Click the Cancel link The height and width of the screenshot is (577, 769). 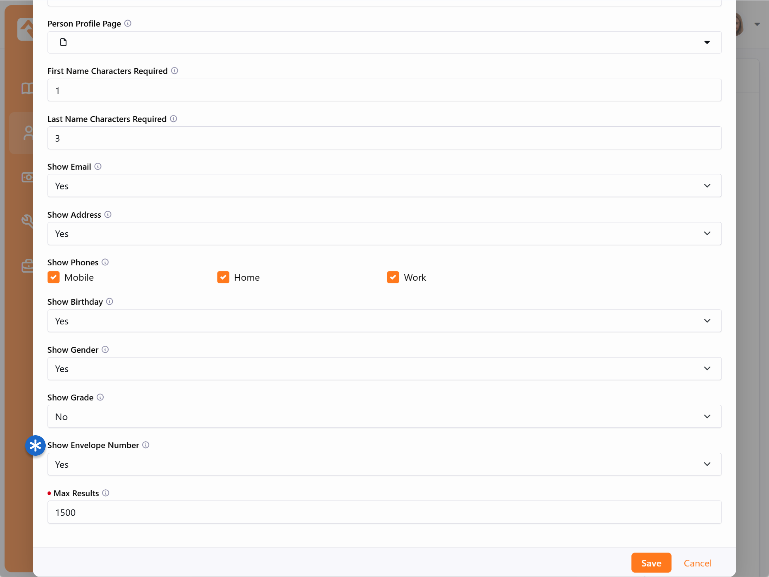[x=697, y=563]
